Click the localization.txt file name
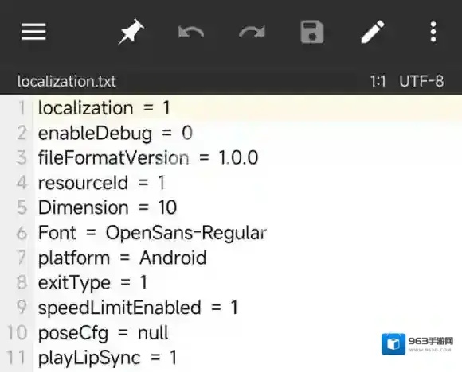 67,81
